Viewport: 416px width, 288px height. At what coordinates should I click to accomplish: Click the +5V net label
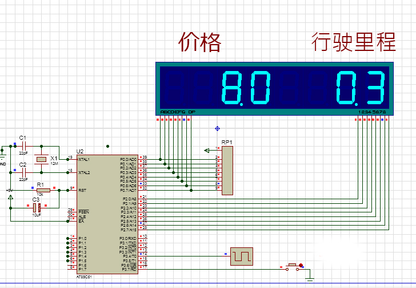click(x=9, y=191)
